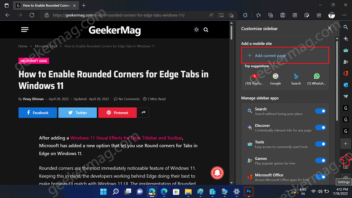Close the Customise sidebar panel
Viewport: 352px width, 198px height.
tap(329, 28)
